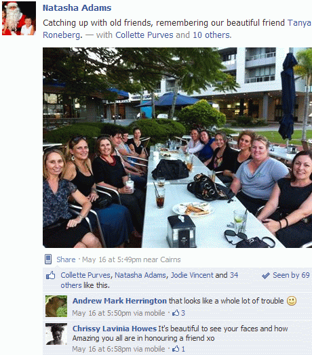
Task: Open Andrew Mark Herrington's avatar
Action: (56, 306)
